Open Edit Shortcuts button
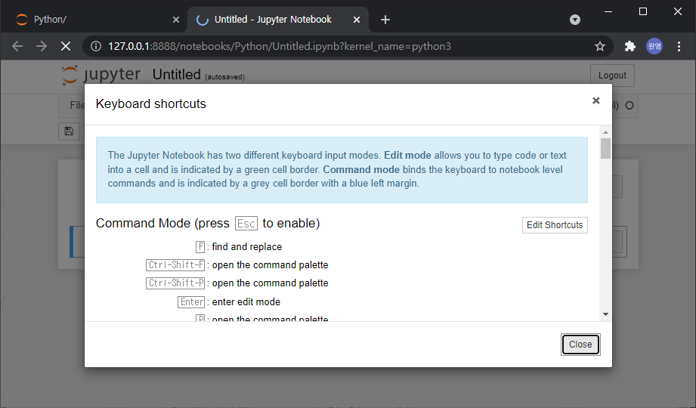 [555, 225]
